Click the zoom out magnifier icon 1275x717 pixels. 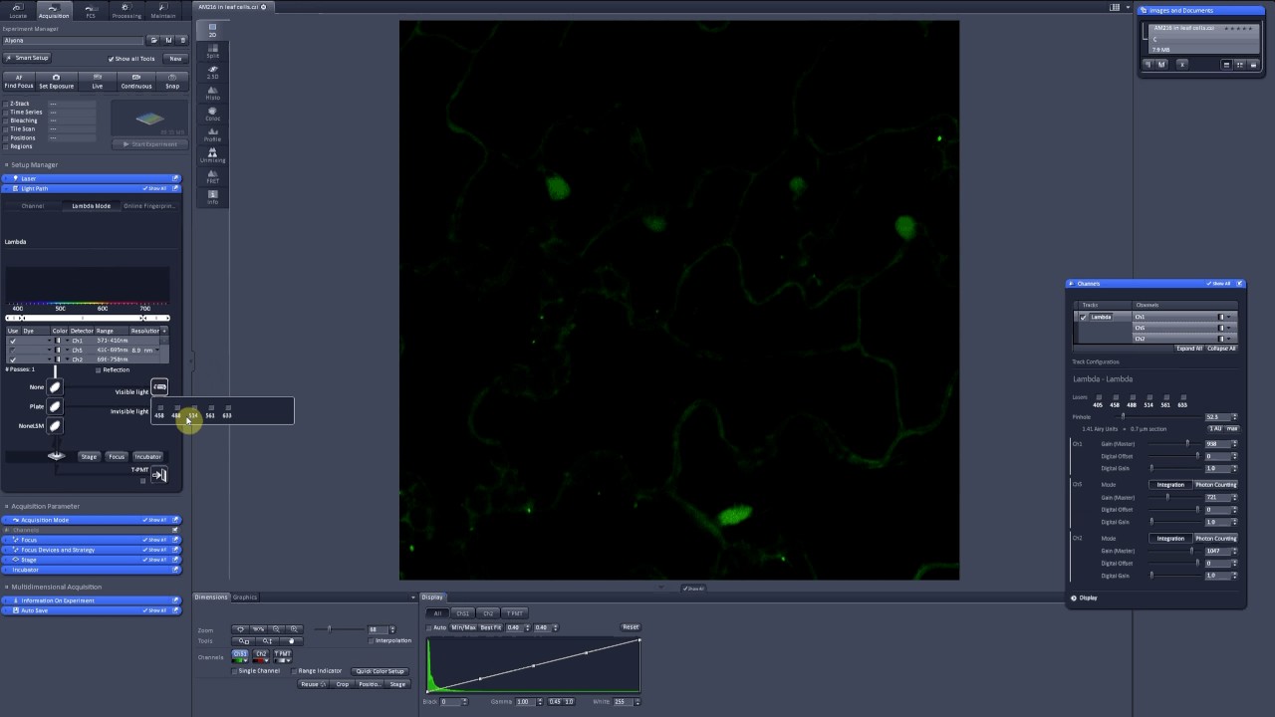pos(277,629)
